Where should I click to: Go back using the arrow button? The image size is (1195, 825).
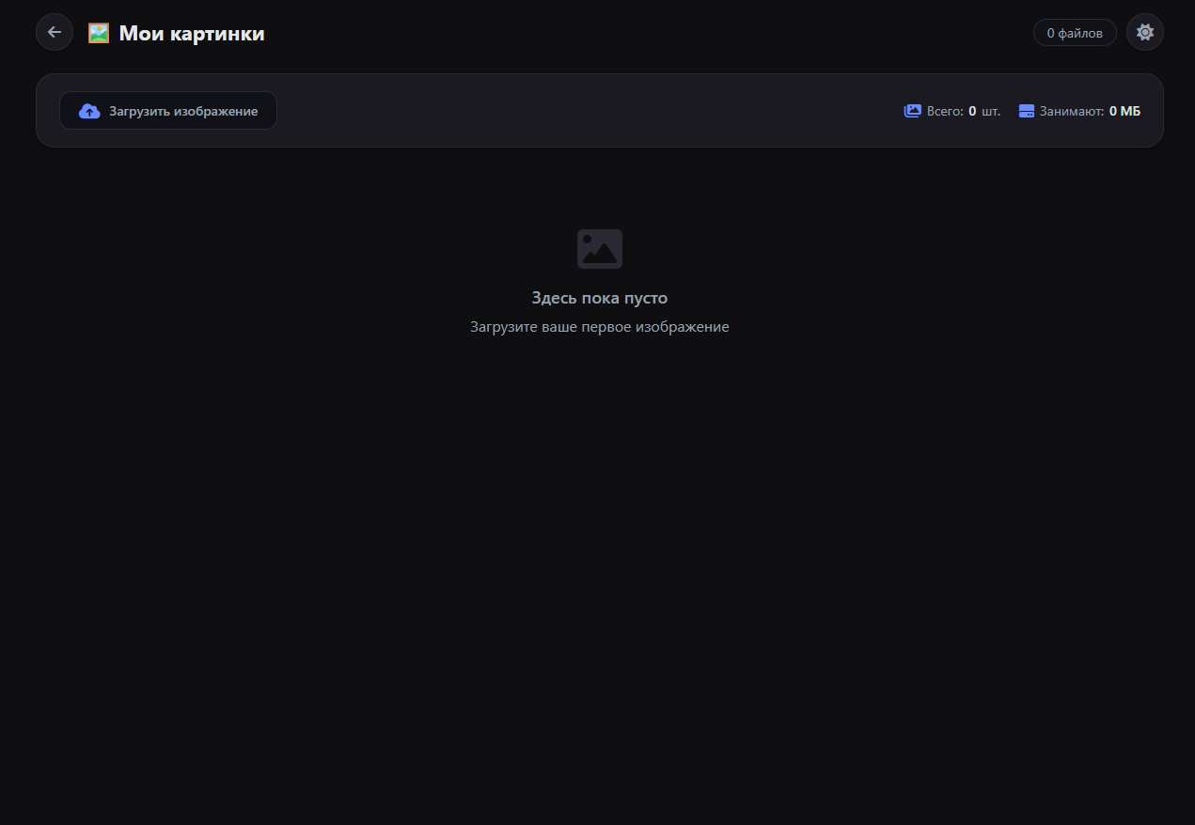[55, 32]
